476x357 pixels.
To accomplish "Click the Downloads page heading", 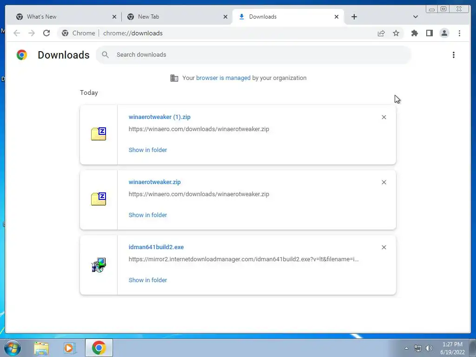I will 63,55.
